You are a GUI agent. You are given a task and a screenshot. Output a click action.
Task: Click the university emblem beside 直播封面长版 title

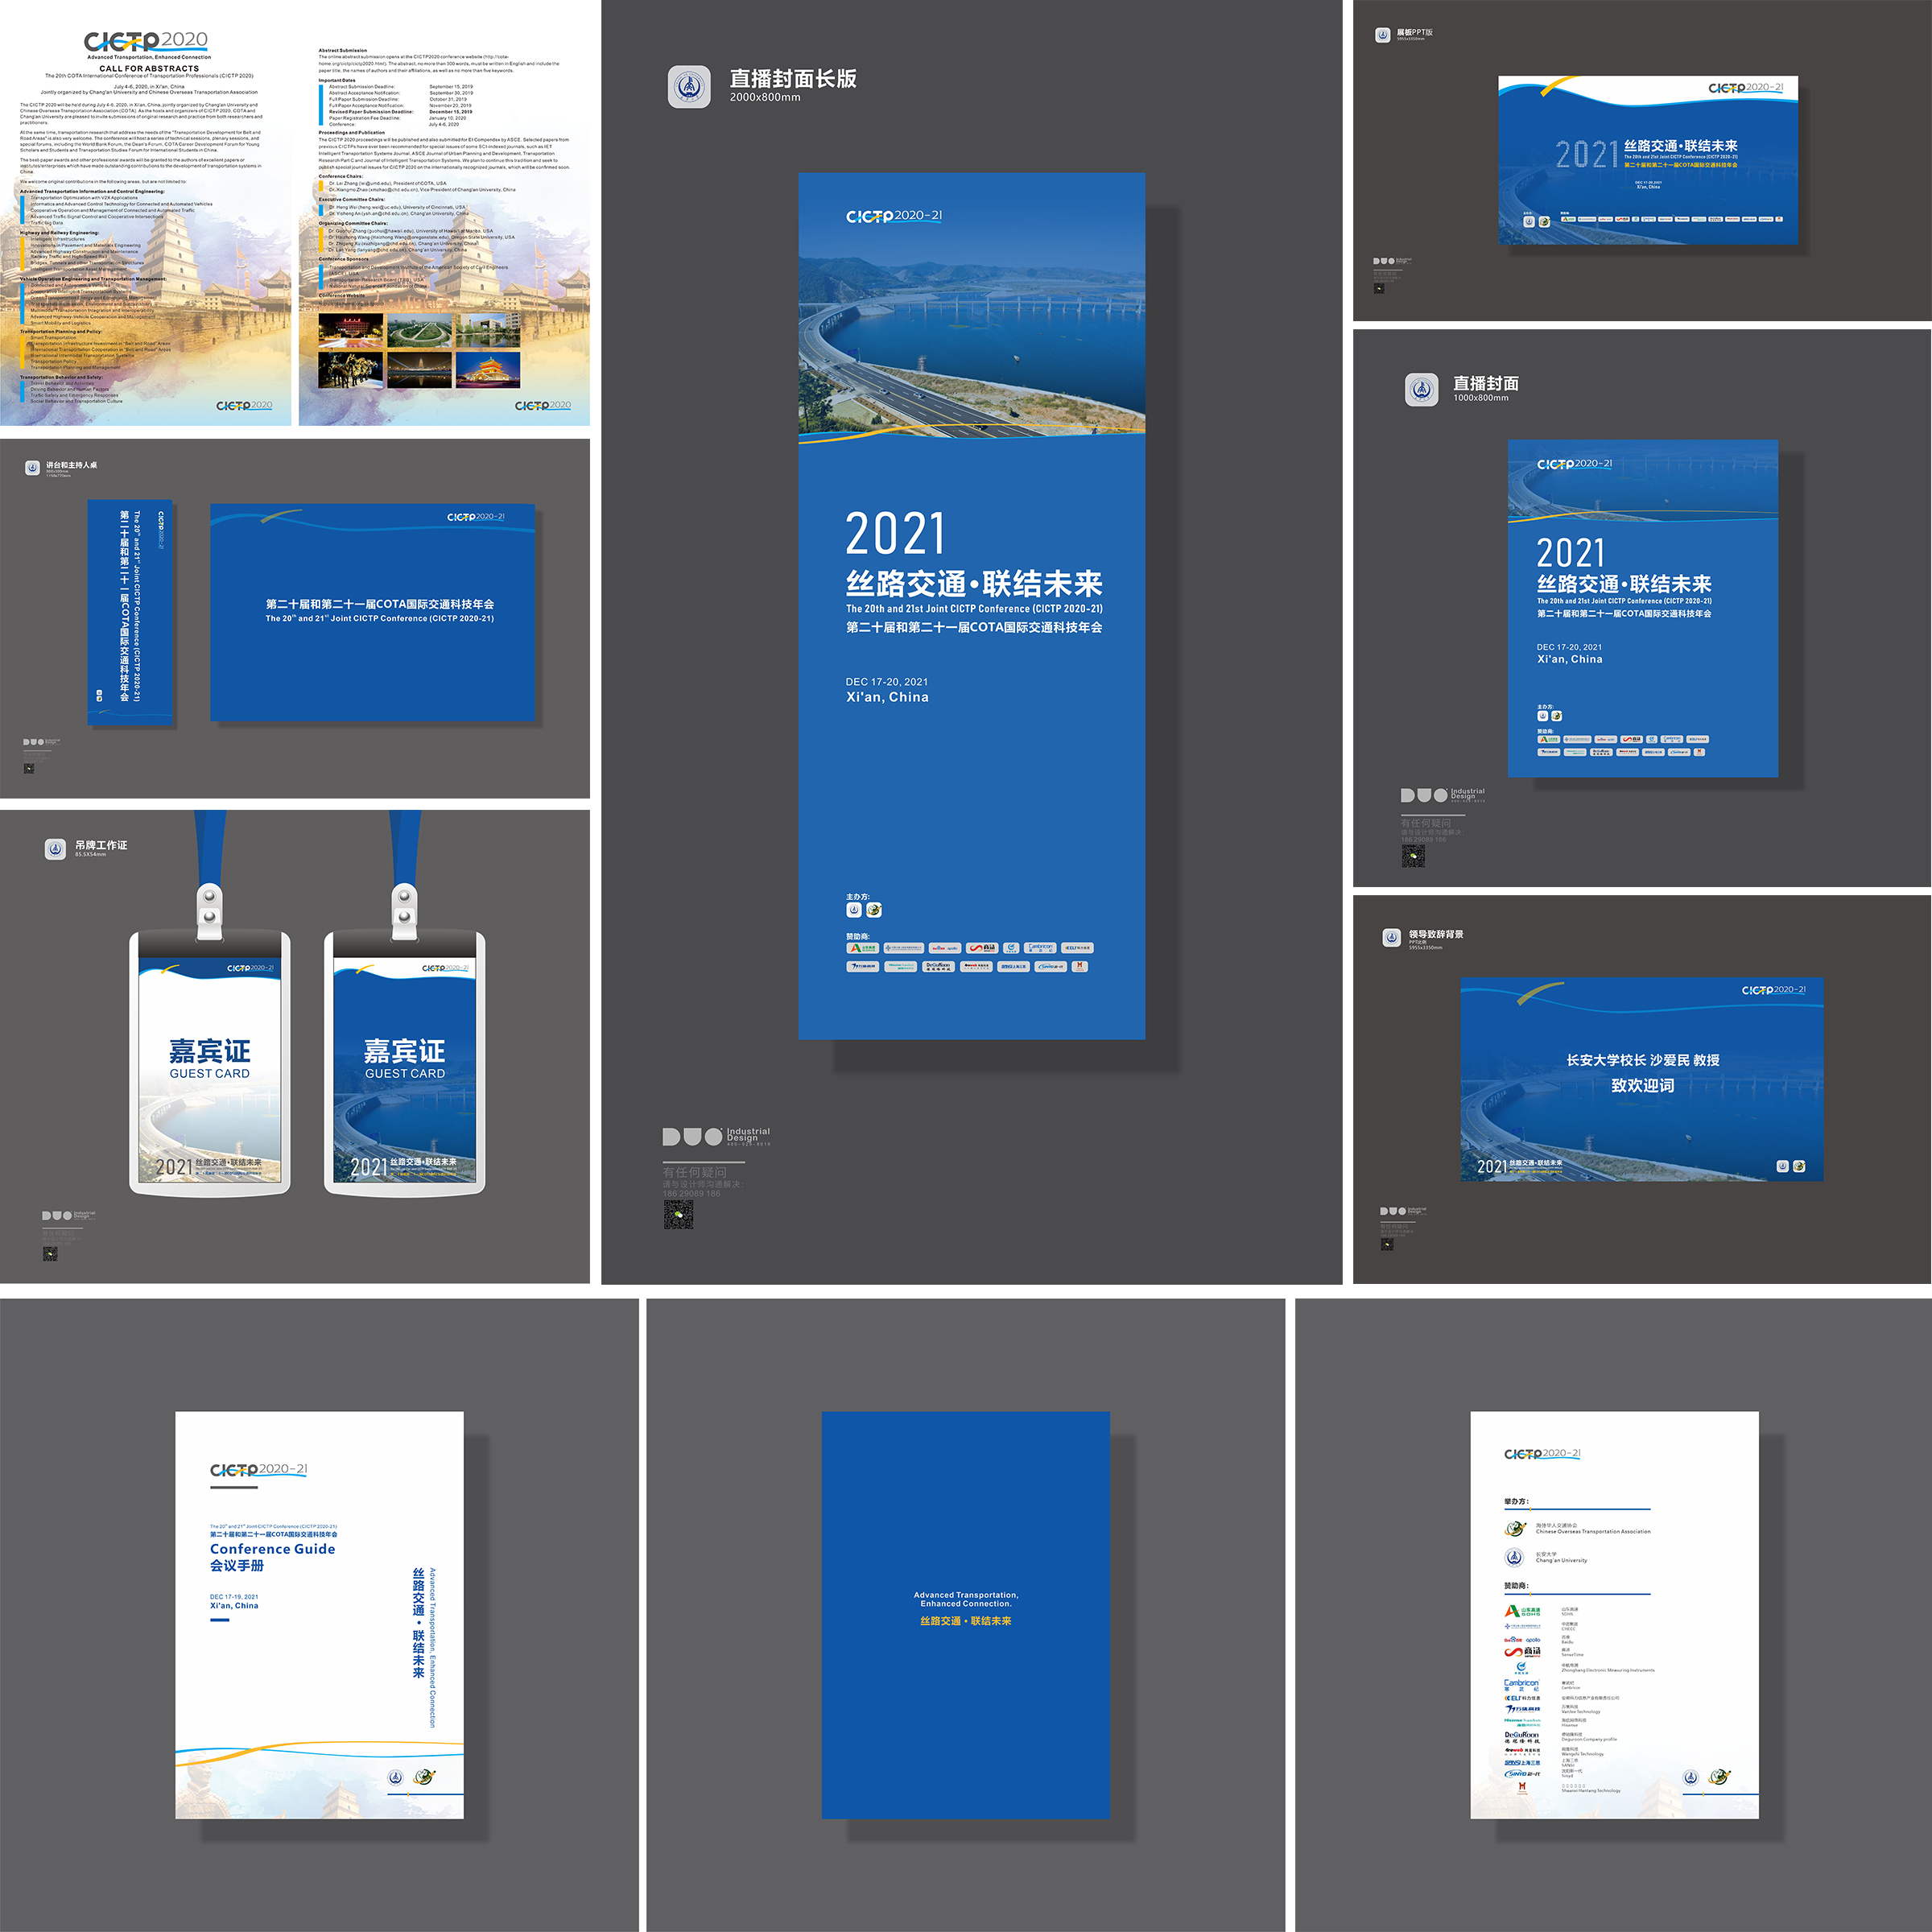[689, 87]
